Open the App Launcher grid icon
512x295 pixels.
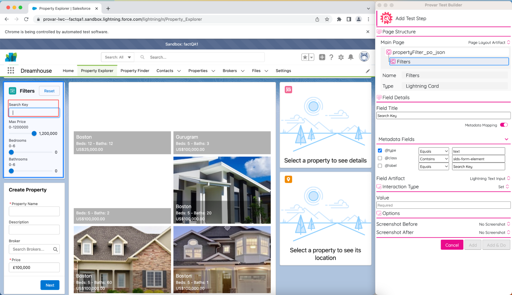tap(11, 70)
